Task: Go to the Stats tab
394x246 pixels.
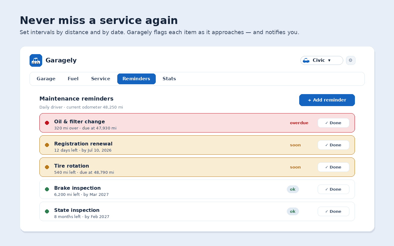Action: tap(169, 79)
